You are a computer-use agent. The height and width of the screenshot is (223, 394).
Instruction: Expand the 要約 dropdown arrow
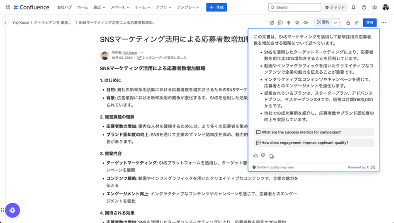(x=336, y=23)
